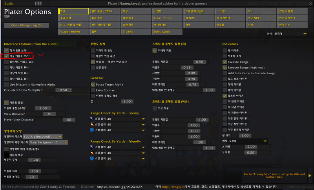Click the Scale value 1.35 at top

point(38,4)
